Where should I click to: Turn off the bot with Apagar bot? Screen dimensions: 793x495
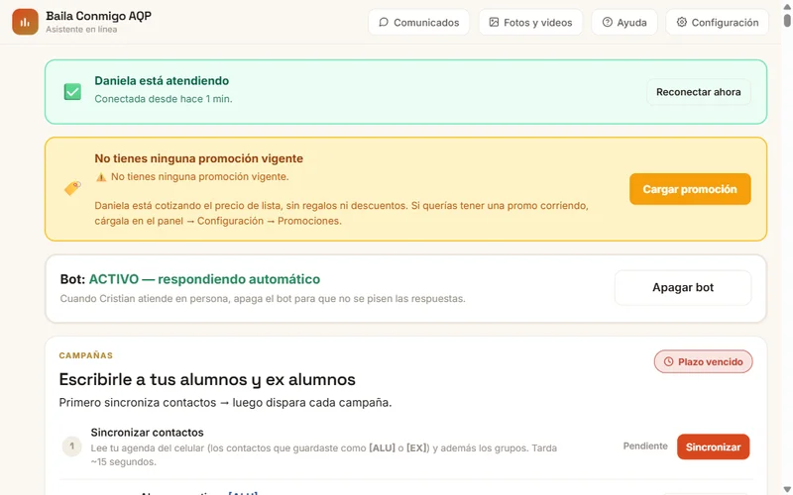683,287
